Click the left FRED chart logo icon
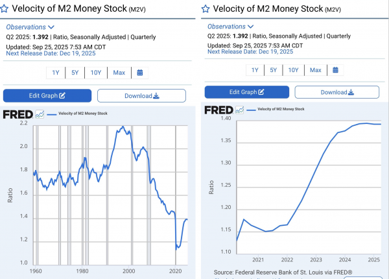 click(x=40, y=114)
